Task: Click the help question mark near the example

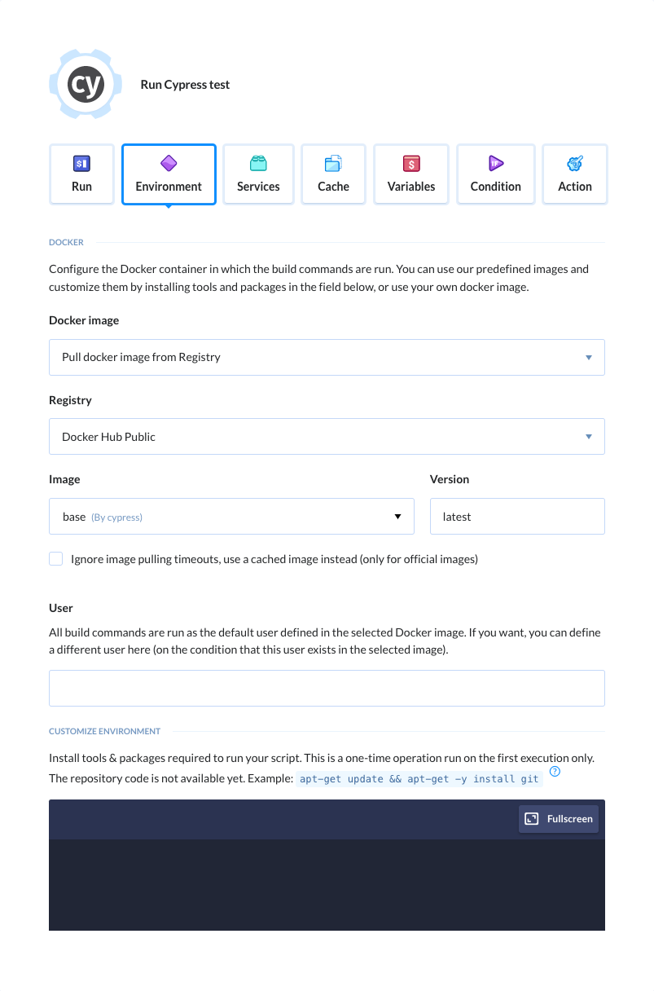Action: point(555,772)
